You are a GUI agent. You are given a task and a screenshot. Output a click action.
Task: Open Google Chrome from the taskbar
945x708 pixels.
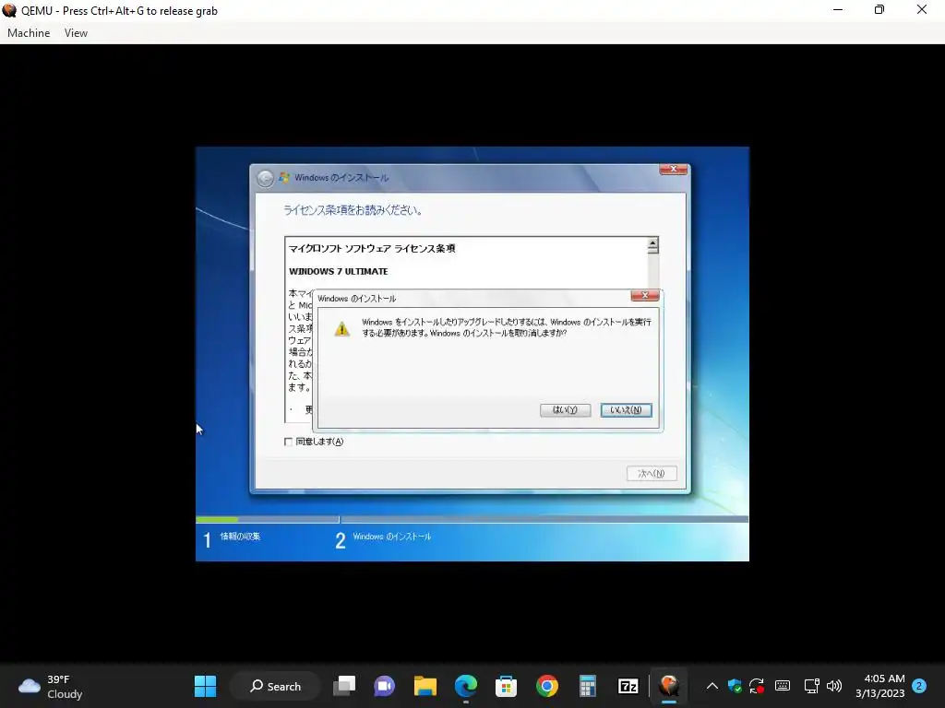pyautogui.click(x=547, y=686)
